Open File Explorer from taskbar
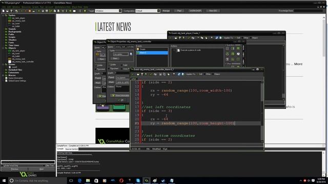The width and height of the screenshot is (328, 184). pyautogui.click(x=88, y=180)
